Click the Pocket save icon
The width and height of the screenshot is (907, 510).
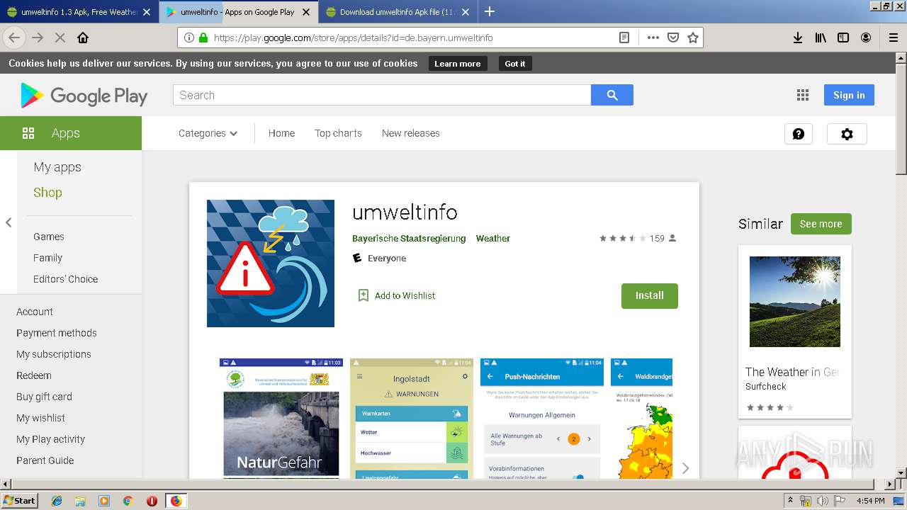673,38
